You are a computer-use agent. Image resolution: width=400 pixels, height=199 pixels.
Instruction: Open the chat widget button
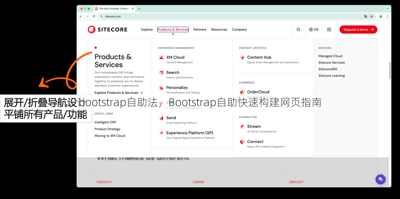380,180
